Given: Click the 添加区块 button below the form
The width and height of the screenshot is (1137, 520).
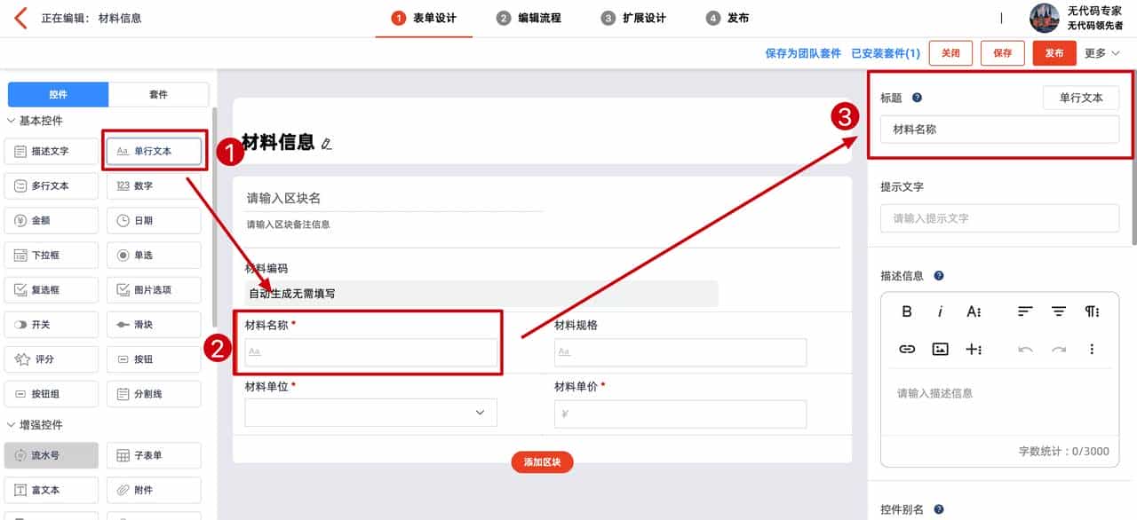Looking at the screenshot, I should click(x=542, y=462).
